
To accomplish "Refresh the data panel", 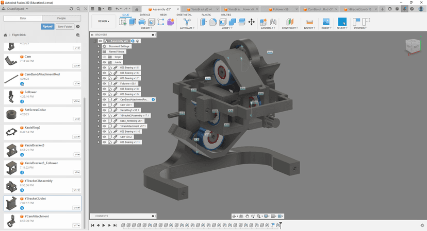I will point(71,9).
